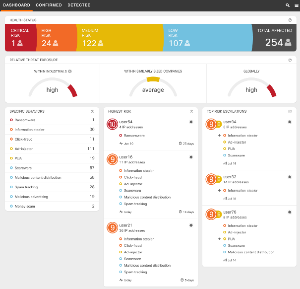Open the user21 details link

(x=125, y=225)
